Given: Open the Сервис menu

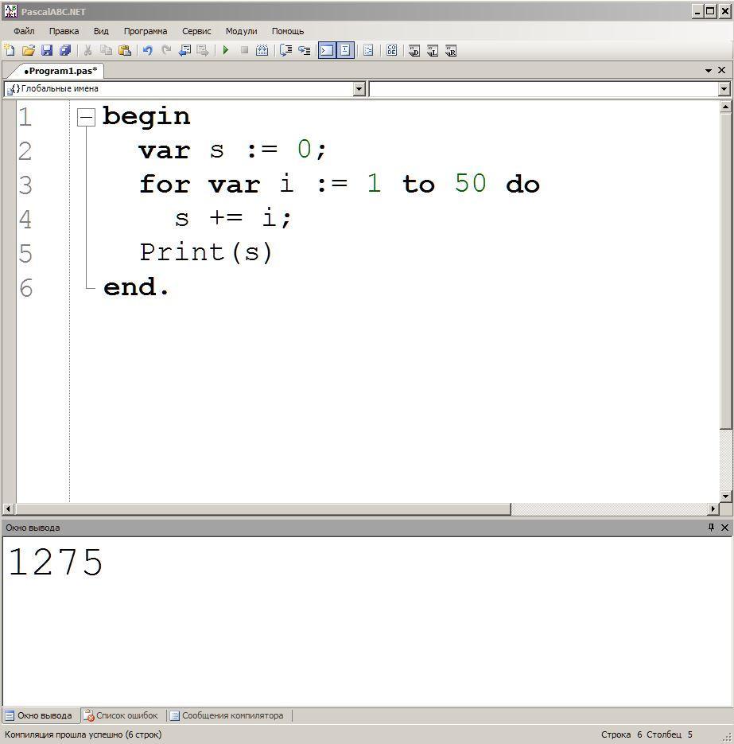Looking at the screenshot, I should click(x=196, y=31).
